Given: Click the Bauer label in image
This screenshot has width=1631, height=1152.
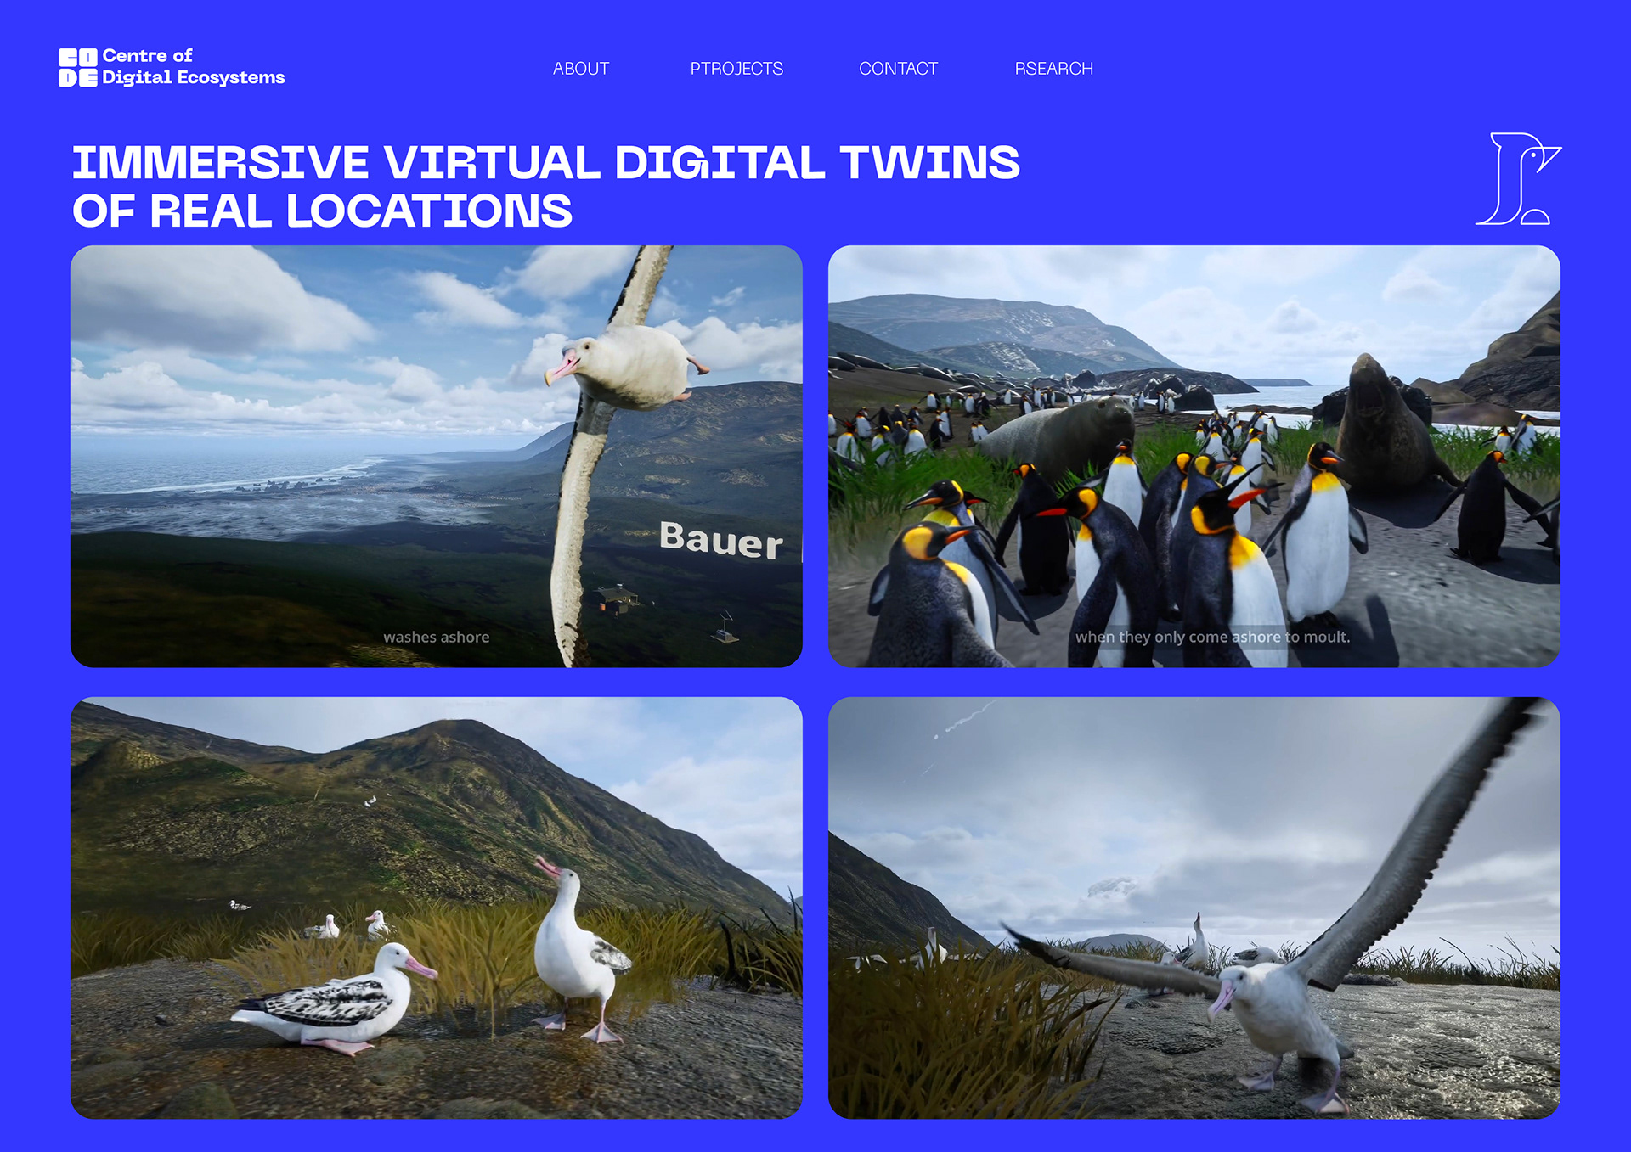Looking at the screenshot, I should [x=721, y=541].
